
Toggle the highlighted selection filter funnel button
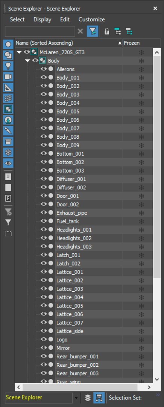(93, 31)
